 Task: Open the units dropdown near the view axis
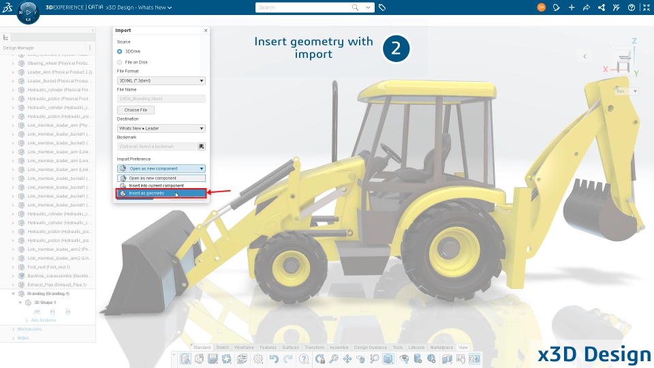(x=627, y=91)
